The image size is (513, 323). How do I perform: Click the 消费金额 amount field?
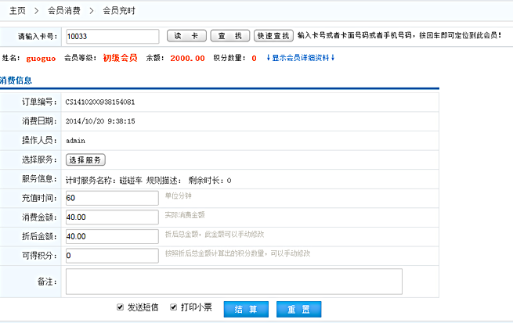pyautogui.click(x=112, y=217)
